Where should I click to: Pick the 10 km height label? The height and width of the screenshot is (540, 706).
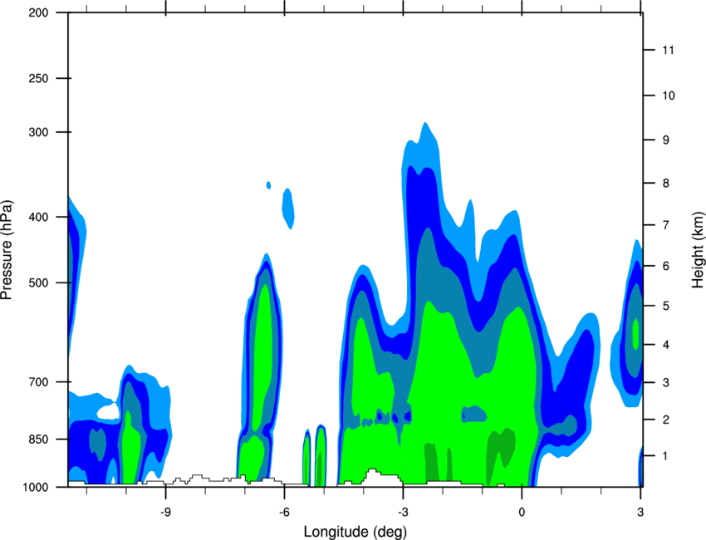pos(668,96)
